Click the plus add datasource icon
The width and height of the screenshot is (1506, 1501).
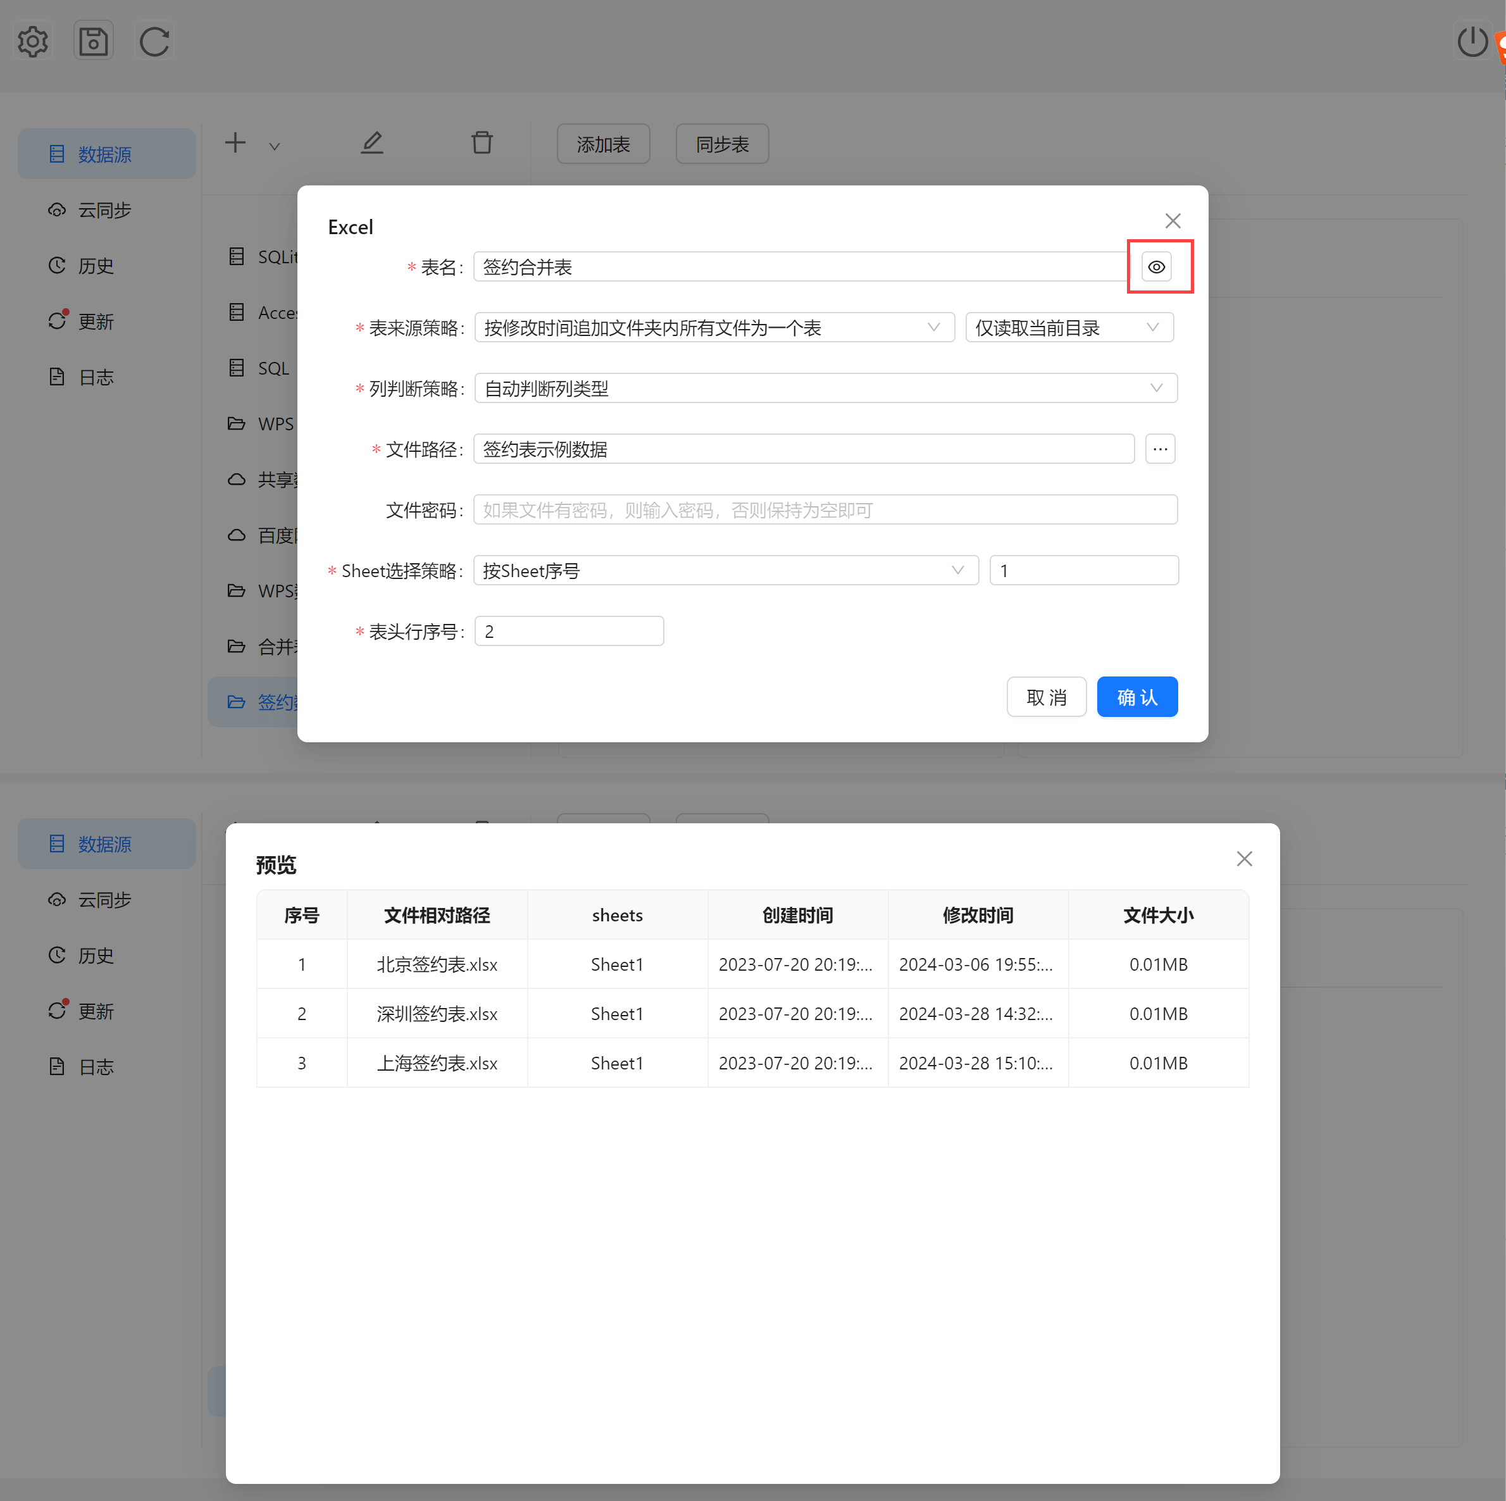click(x=235, y=142)
